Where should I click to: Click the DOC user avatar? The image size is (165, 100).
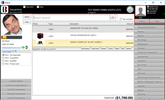click(x=140, y=11)
